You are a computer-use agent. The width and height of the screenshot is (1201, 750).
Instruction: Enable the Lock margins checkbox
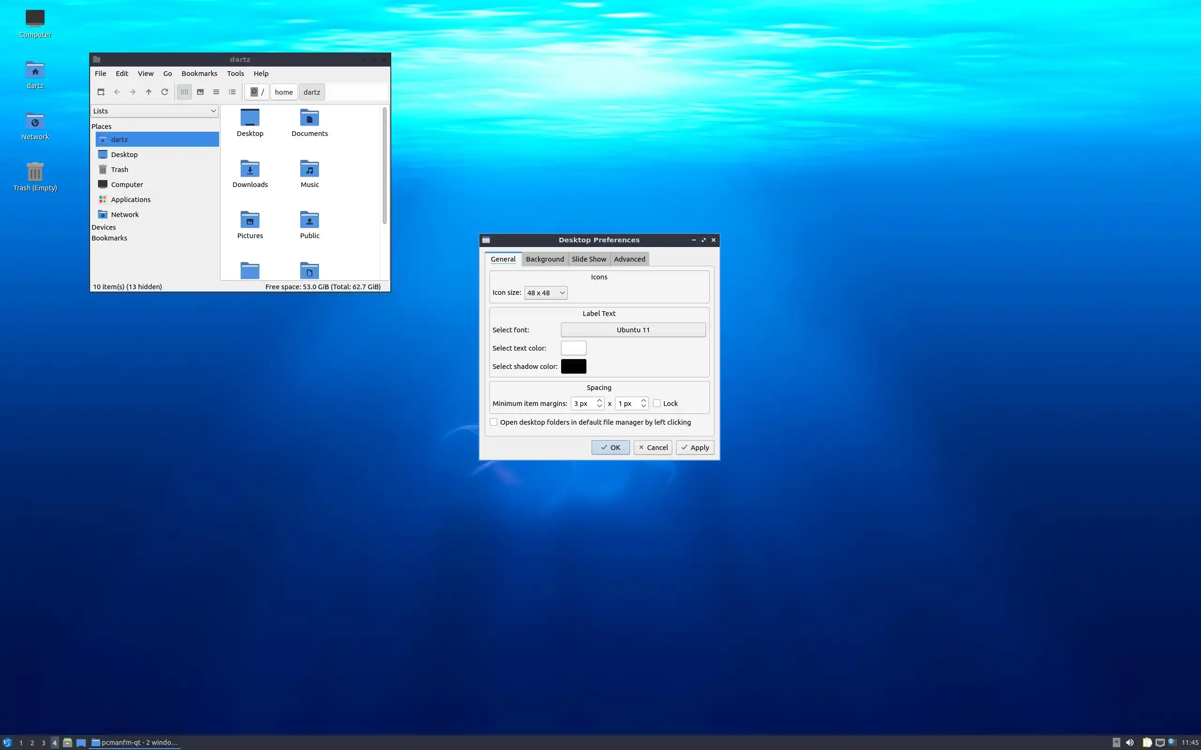click(x=657, y=403)
